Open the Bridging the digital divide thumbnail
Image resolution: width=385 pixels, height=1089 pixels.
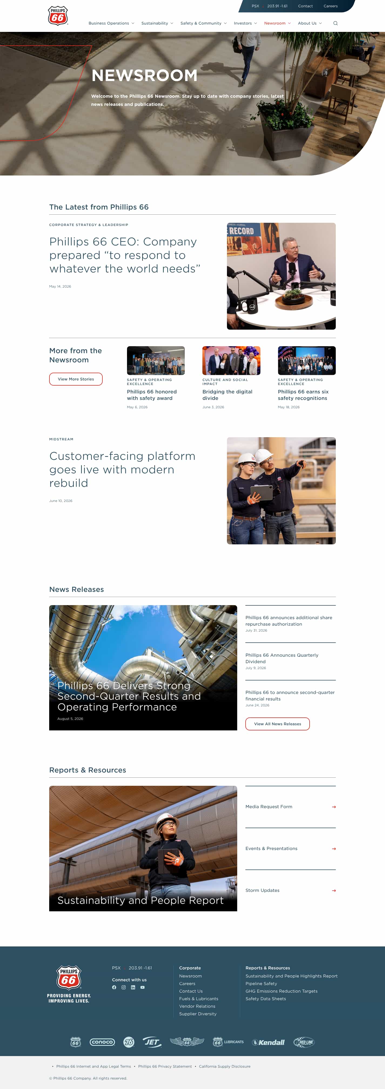tap(232, 360)
